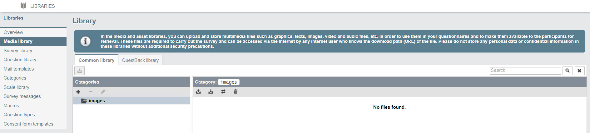Click the edit category pencil icon
The image size is (590, 133).
103,92
